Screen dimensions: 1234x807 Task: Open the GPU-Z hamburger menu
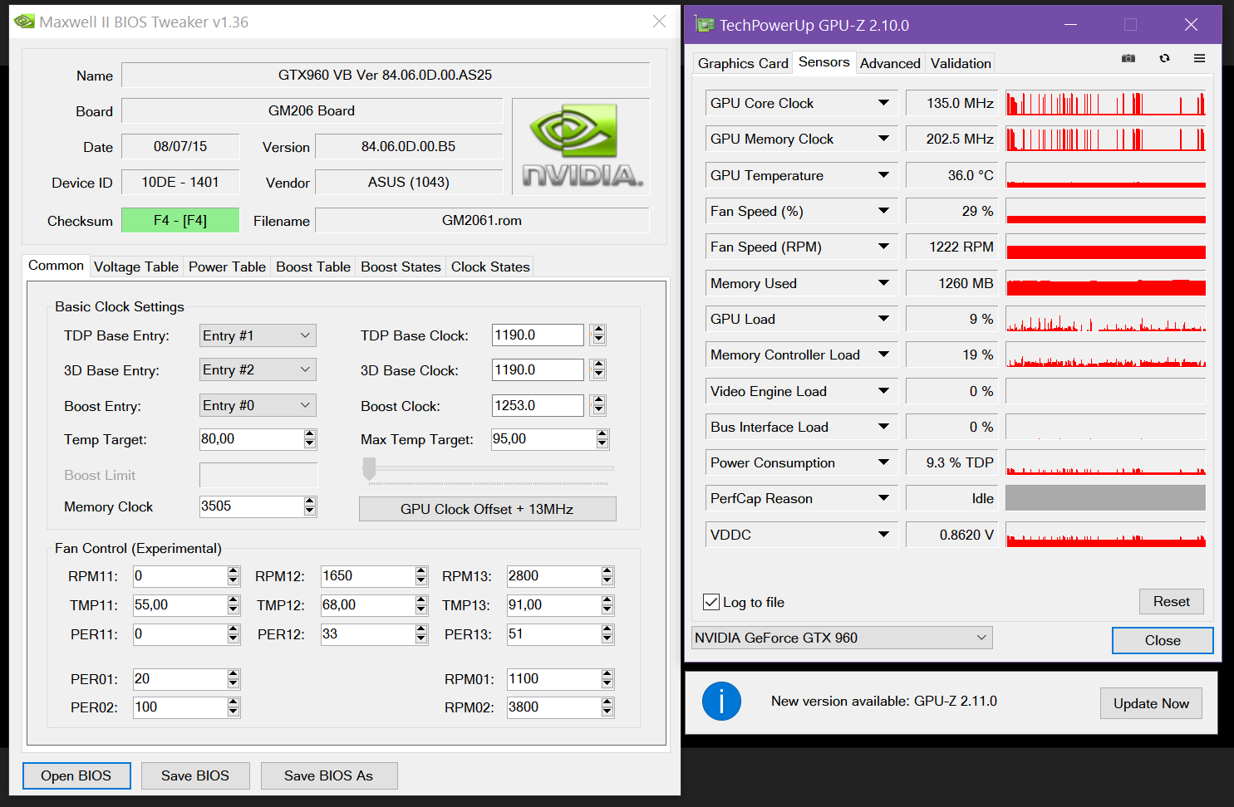pos(1199,58)
